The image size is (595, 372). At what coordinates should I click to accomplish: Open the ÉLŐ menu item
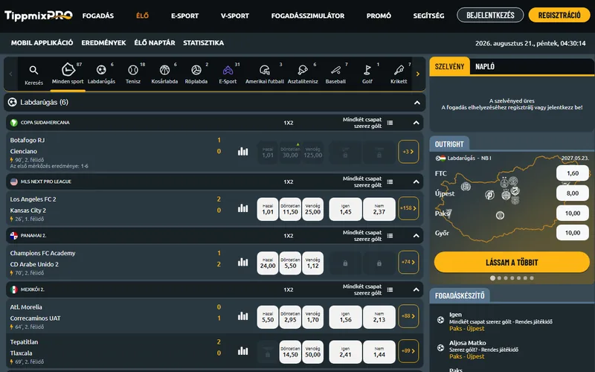pyautogui.click(x=142, y=16)
